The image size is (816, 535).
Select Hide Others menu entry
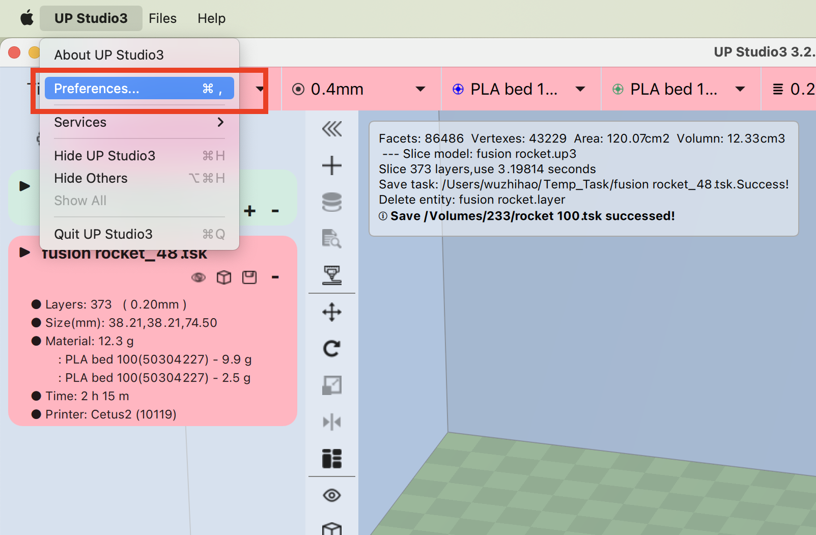139,178
